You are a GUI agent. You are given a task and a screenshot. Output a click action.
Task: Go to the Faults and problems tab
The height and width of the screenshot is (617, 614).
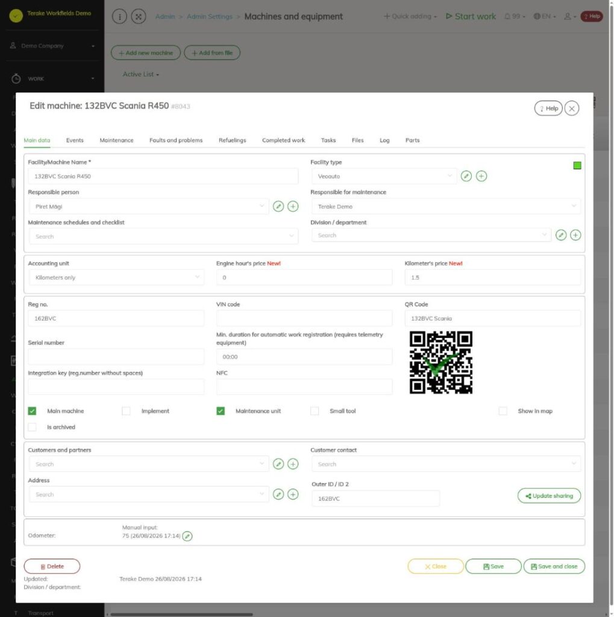[176, 140]
